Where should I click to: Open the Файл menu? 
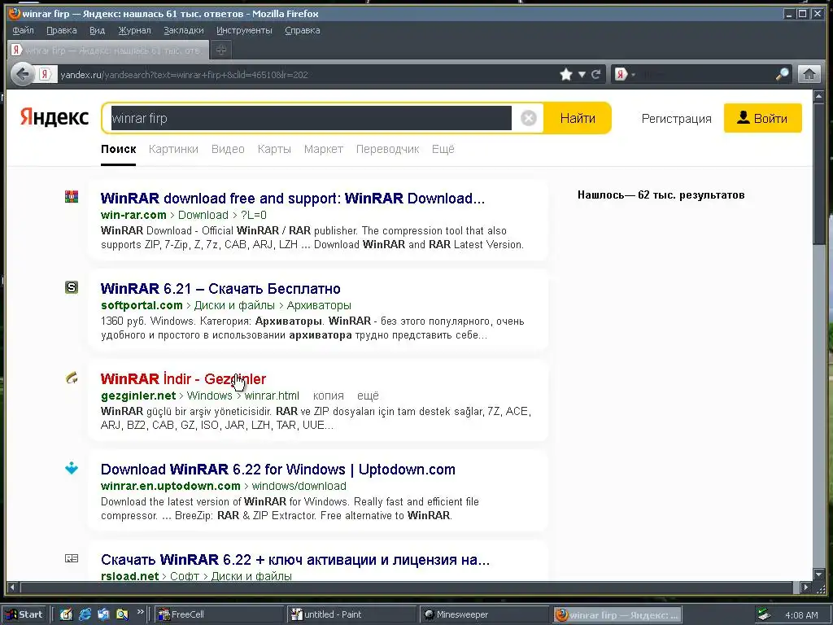[x=23, y=30]
